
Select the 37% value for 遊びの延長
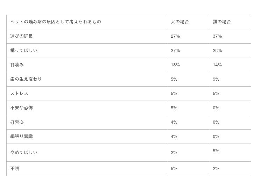tap(217, 36)
